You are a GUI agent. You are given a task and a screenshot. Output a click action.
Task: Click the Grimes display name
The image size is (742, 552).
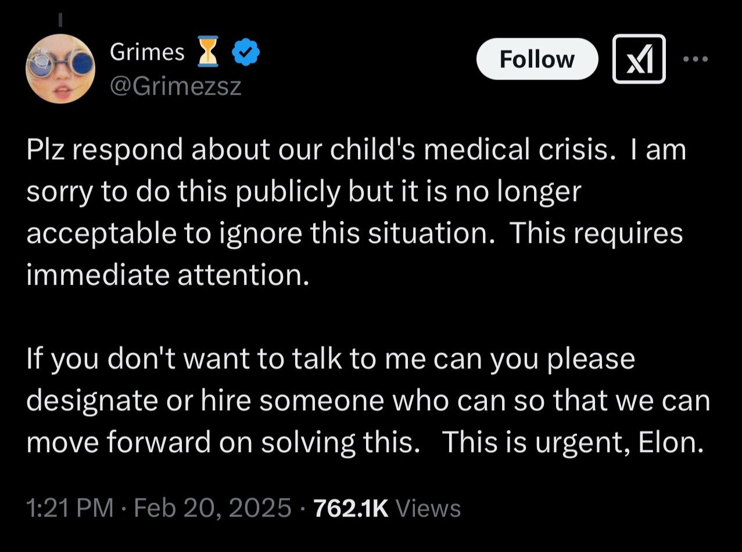coord(147,53)
